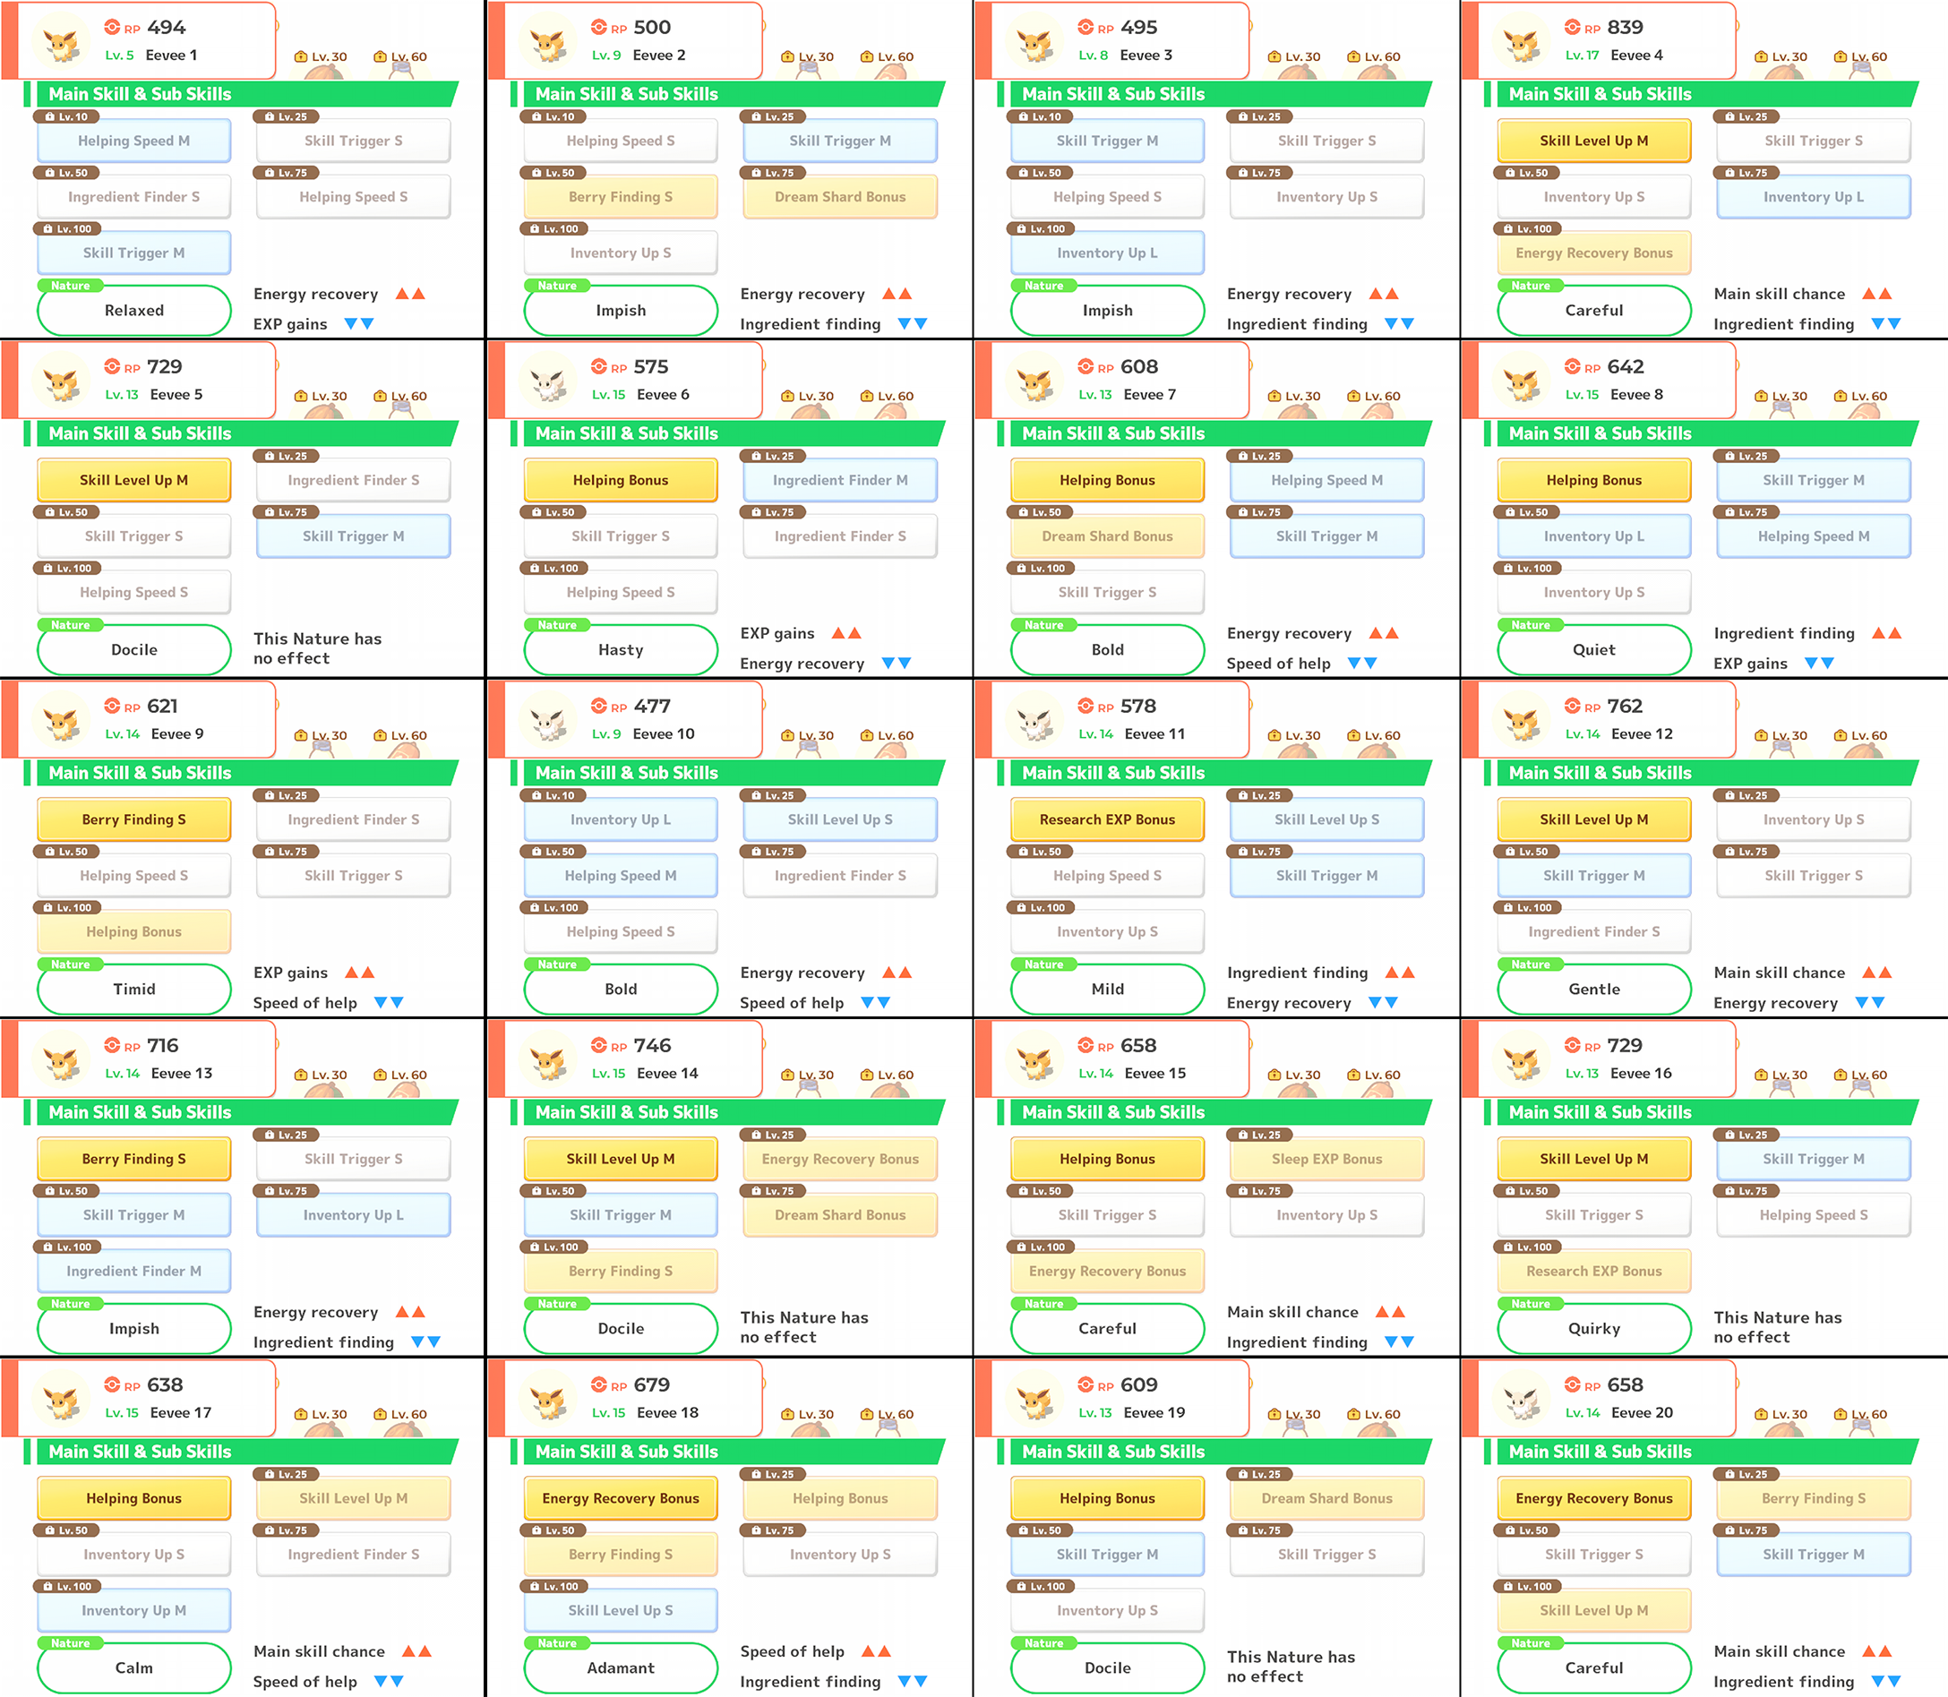The height and width of the screenshot is (1697, 1948).
Task: Click Eevee 2's Lv.60 ingredient lock icon
Action: (866, 56)
